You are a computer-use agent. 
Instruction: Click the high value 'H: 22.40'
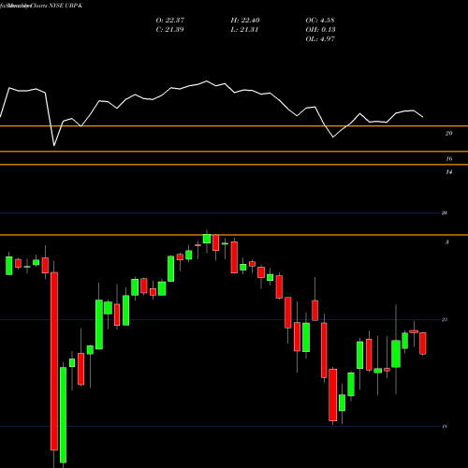245,20
